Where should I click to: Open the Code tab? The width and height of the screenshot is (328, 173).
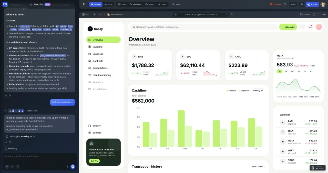pyautogui.click(x=108, y=4)
